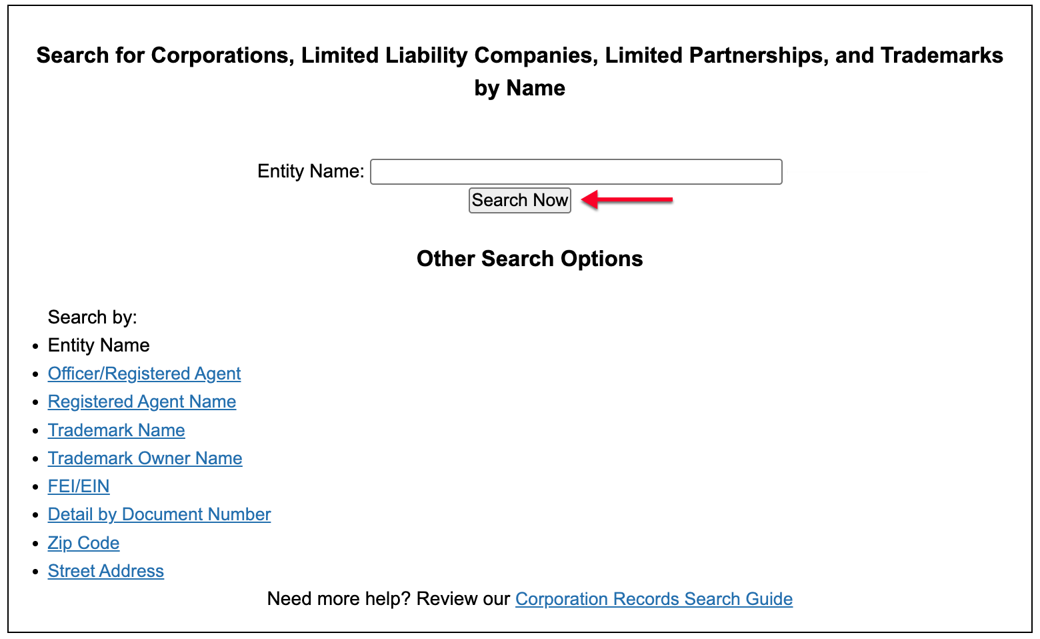Open the Registered Agent Name search
The width and height of the screenshot is (1040, 639).
(x=142, y=402)
